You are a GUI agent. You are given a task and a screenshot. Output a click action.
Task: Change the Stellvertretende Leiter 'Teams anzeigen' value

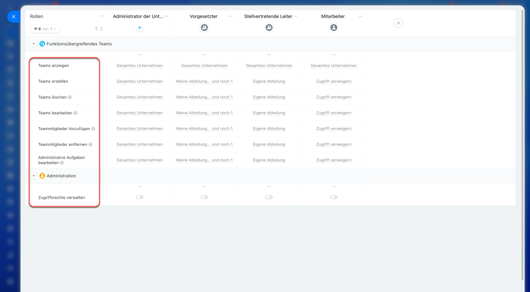[269, 66]
